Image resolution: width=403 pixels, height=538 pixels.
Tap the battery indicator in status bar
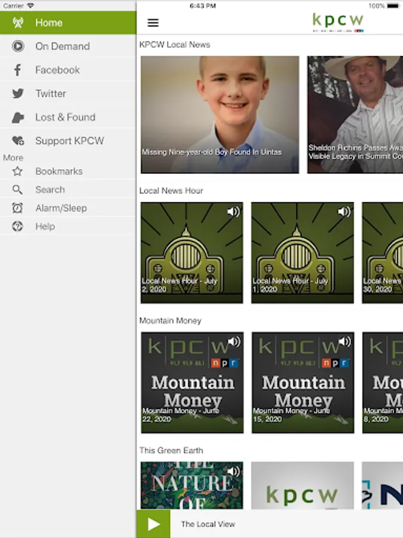coord(393,6)
